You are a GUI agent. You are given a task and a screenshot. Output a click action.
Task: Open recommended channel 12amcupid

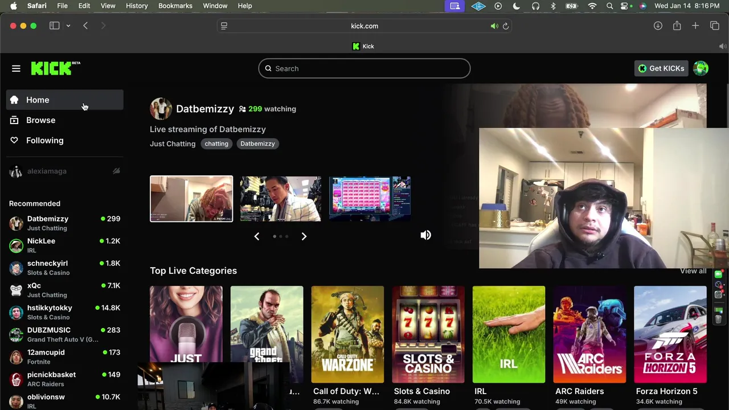point(65,356)
